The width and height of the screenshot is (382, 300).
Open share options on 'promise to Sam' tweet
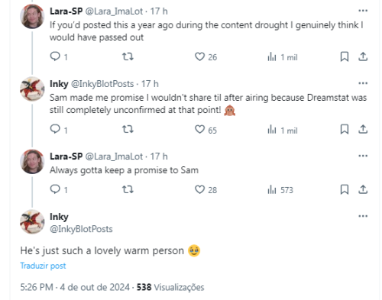pyautogui.click(x=363, y=189)
